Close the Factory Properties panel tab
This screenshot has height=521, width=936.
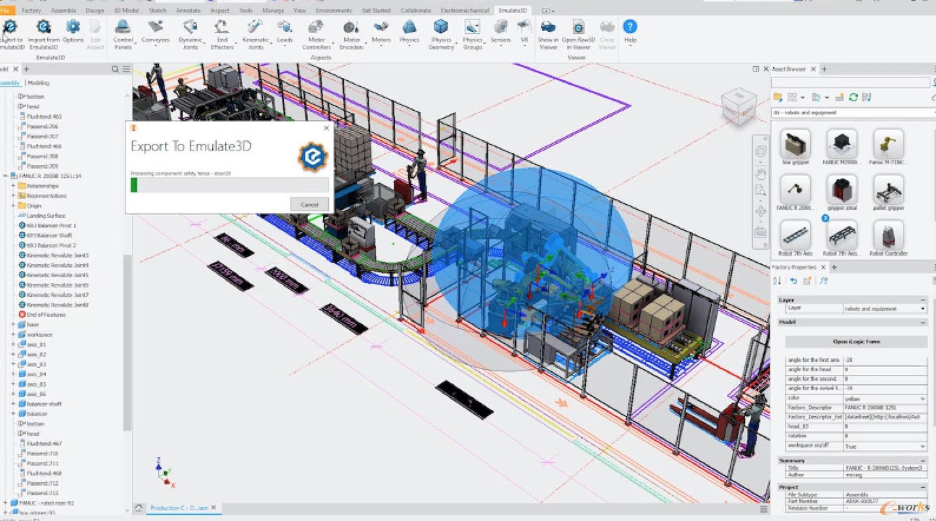point(823,267)
